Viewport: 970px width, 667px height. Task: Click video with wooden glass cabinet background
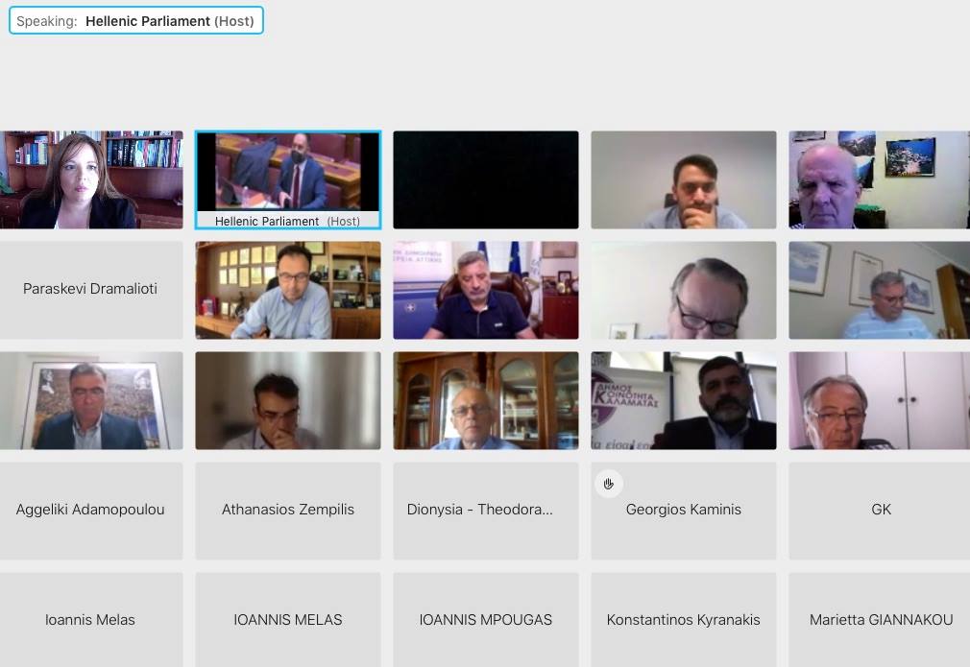point(485,400)
